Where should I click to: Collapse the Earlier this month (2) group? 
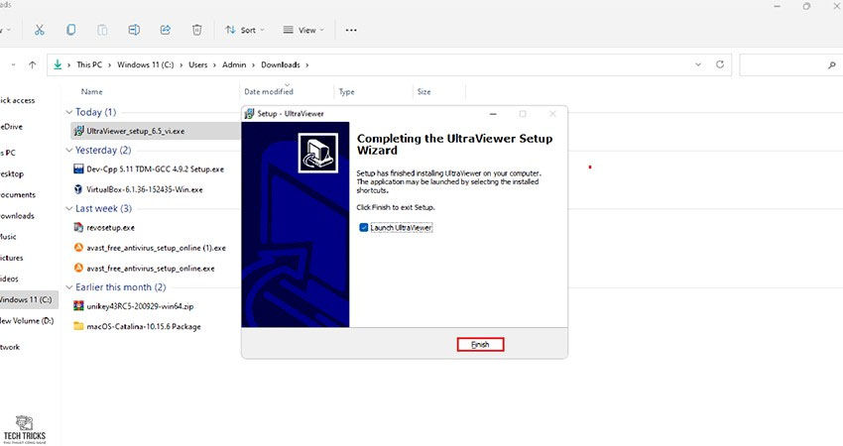[68, 287]
